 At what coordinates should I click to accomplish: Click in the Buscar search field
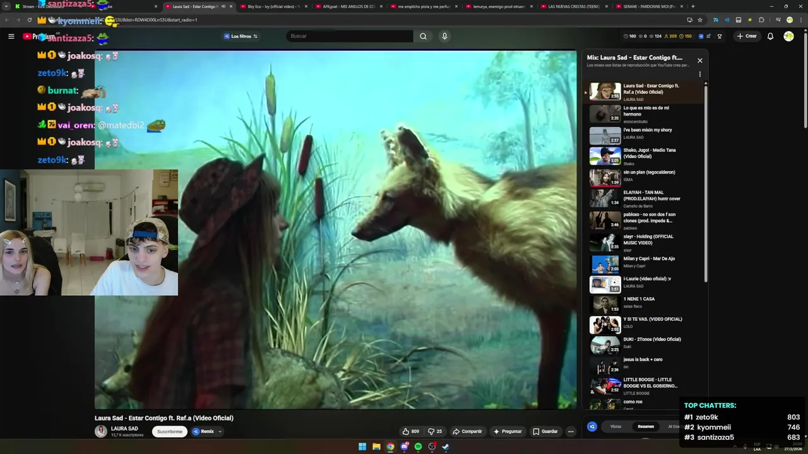(x=350, y=37)
